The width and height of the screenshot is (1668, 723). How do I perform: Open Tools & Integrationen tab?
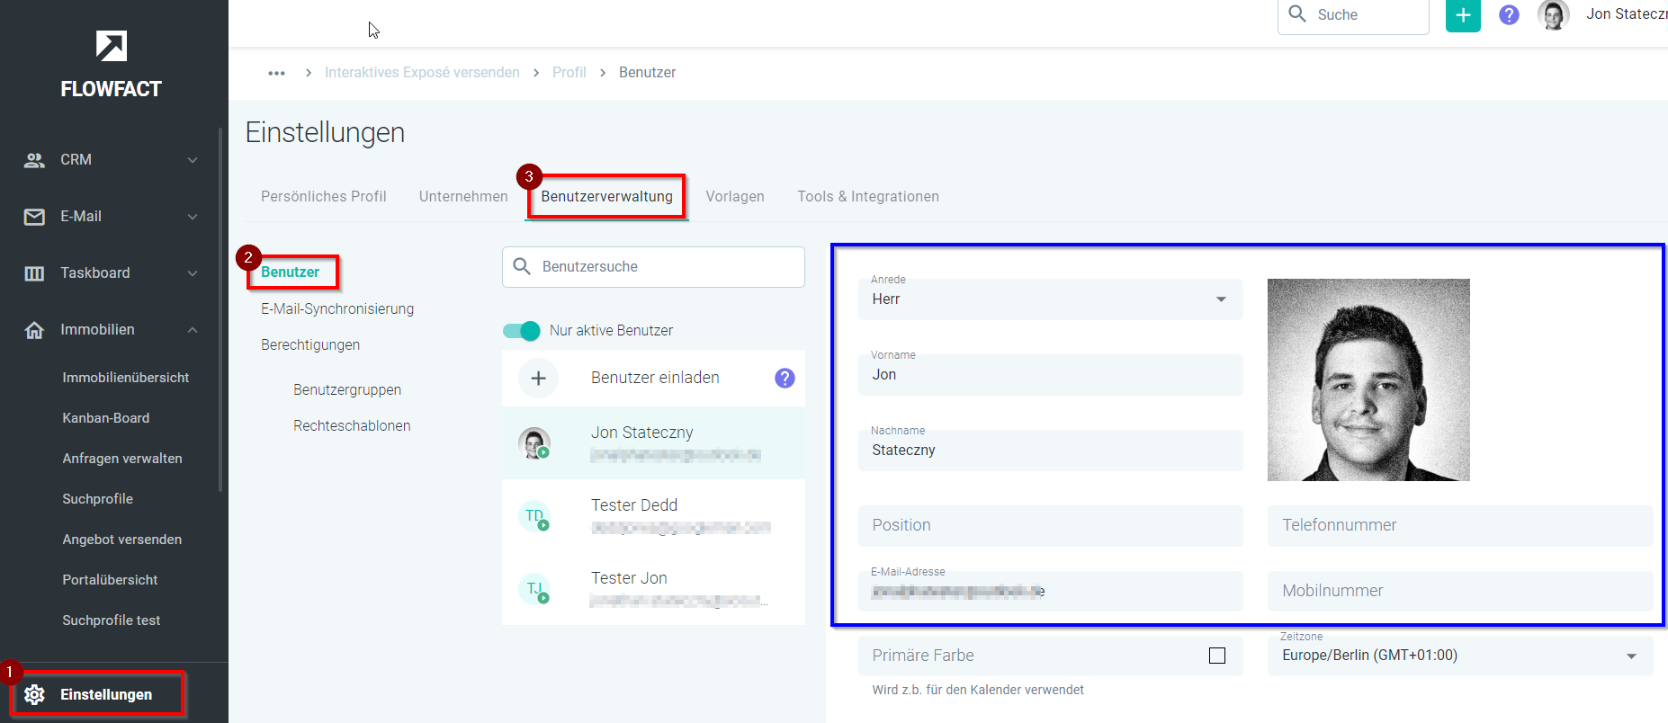pyautogui.click(x=868, y=196)
